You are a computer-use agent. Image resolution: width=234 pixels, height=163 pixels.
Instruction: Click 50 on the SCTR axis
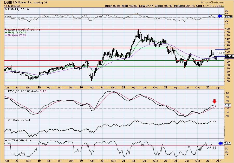[226, 148]
